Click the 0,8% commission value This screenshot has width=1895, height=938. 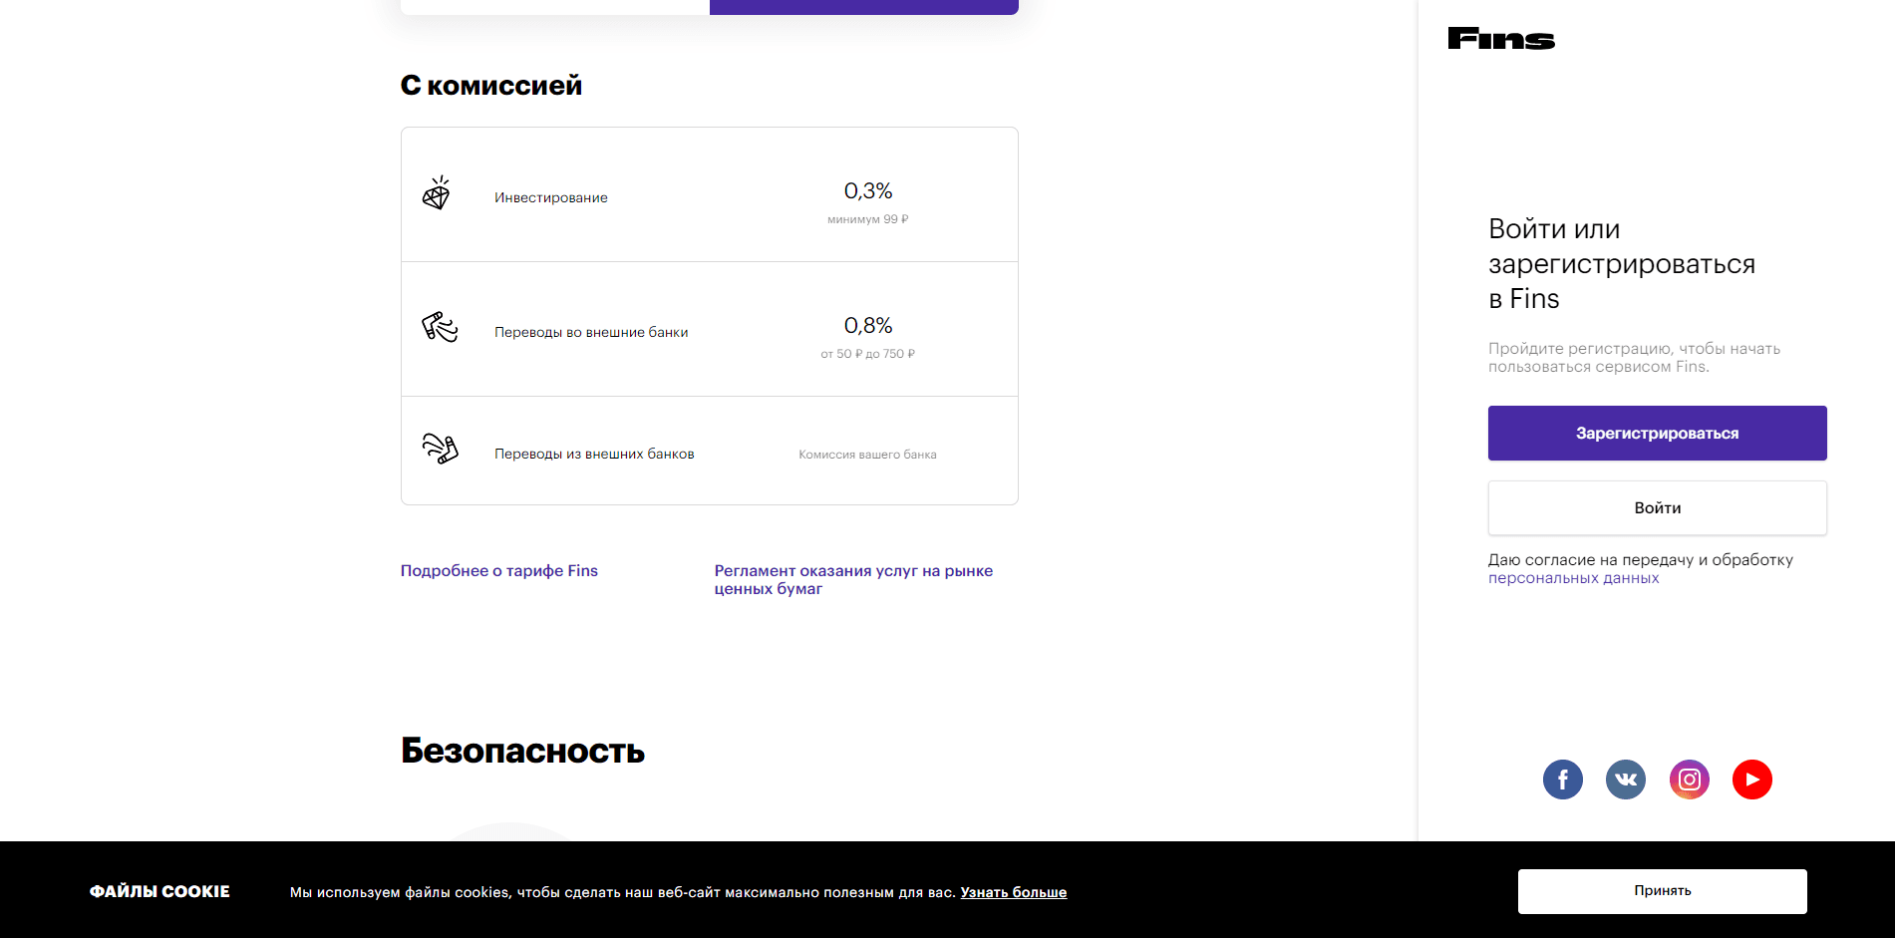point(868,325)
